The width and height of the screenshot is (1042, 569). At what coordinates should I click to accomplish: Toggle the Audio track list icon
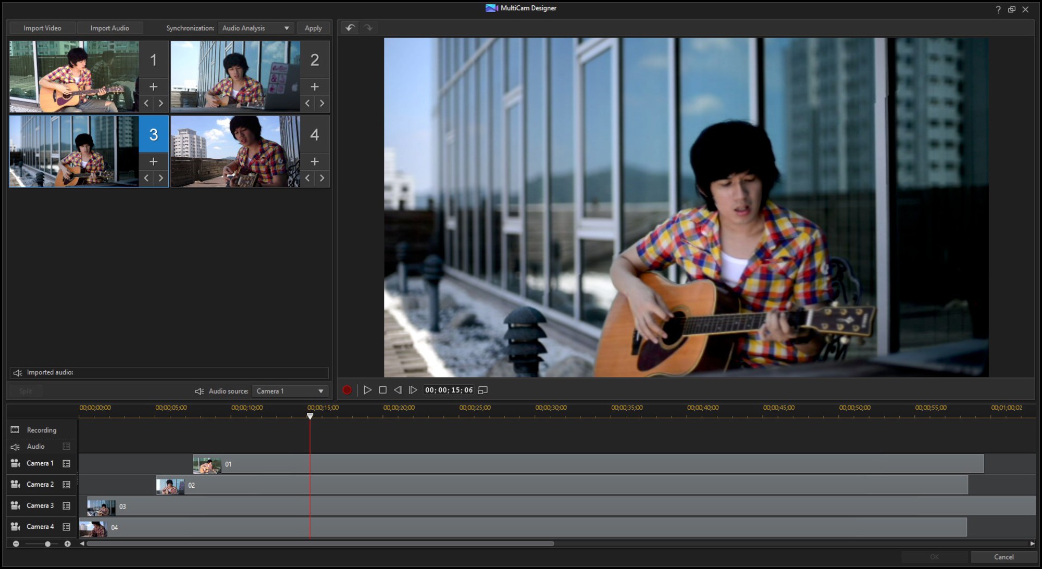pos(67,446)
